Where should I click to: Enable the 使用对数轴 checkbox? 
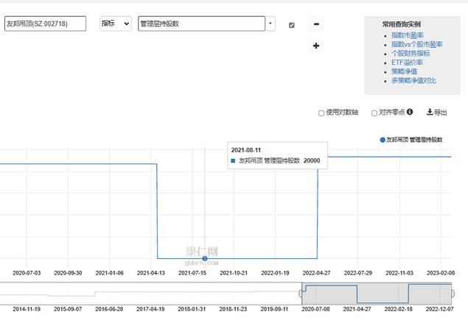[x=321, y=113]
